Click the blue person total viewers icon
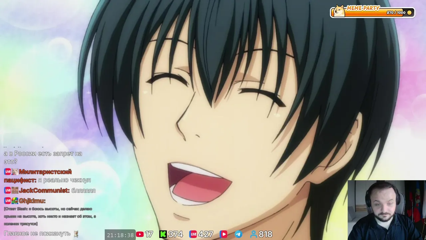 coord(254,234)
